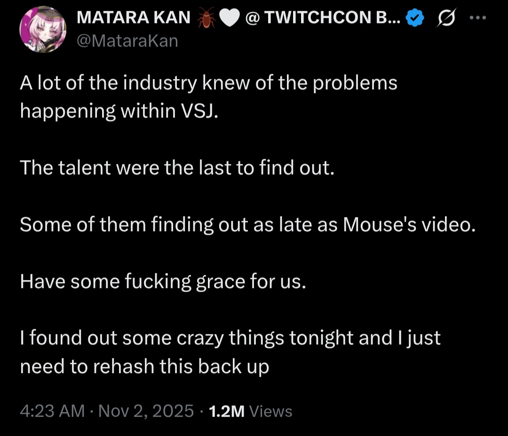
Task: Open the Grok slashed-circle icon
Action: point(446,19)
